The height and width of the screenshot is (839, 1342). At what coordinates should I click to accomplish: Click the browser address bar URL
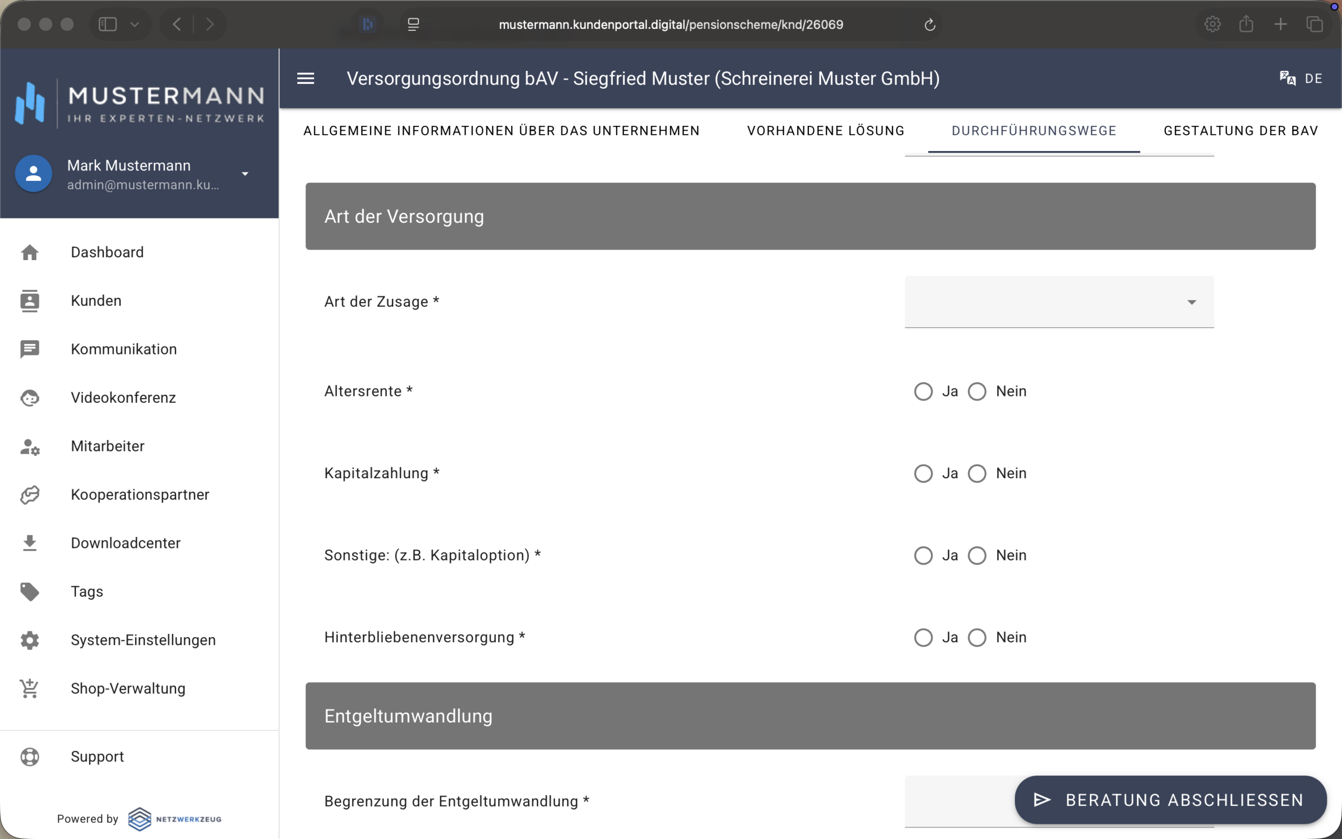point(670,25)
